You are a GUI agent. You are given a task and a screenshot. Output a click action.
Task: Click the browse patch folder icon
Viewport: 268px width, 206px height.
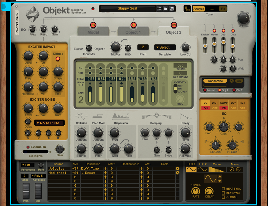(x=166, y=9)
